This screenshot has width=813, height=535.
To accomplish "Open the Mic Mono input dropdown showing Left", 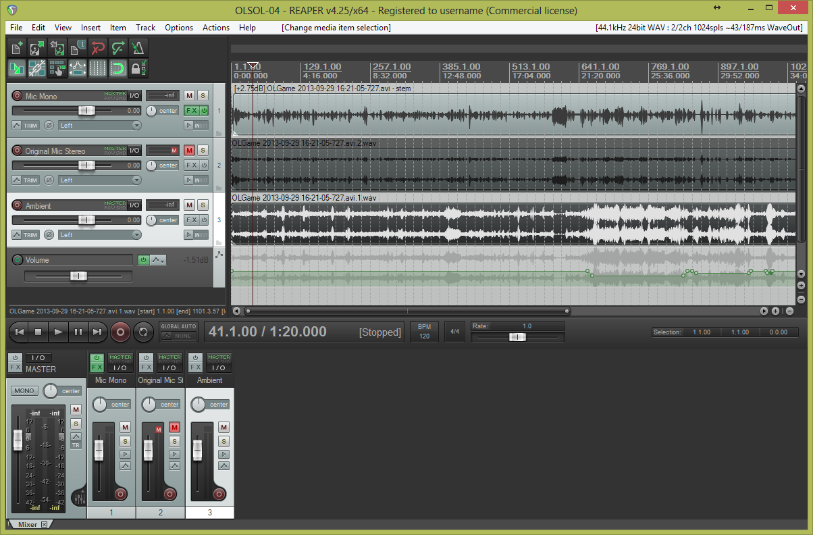I will [x=99, y=125].
